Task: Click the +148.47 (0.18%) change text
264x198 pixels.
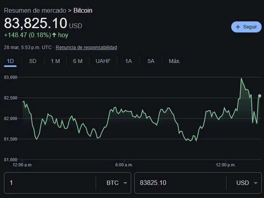Action: 27,35
